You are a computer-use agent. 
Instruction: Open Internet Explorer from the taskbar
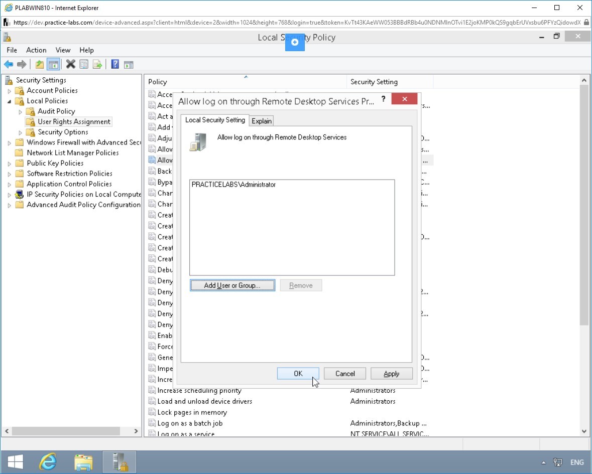coord(48,462)
